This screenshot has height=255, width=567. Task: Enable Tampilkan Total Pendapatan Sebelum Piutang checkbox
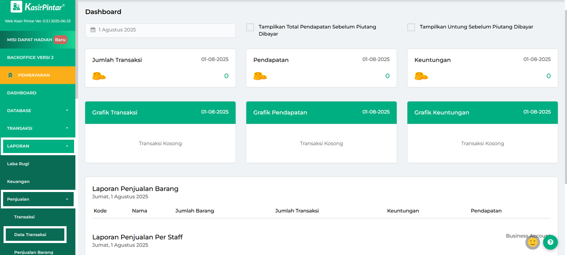pyautogui.click(x=250, y=27)
